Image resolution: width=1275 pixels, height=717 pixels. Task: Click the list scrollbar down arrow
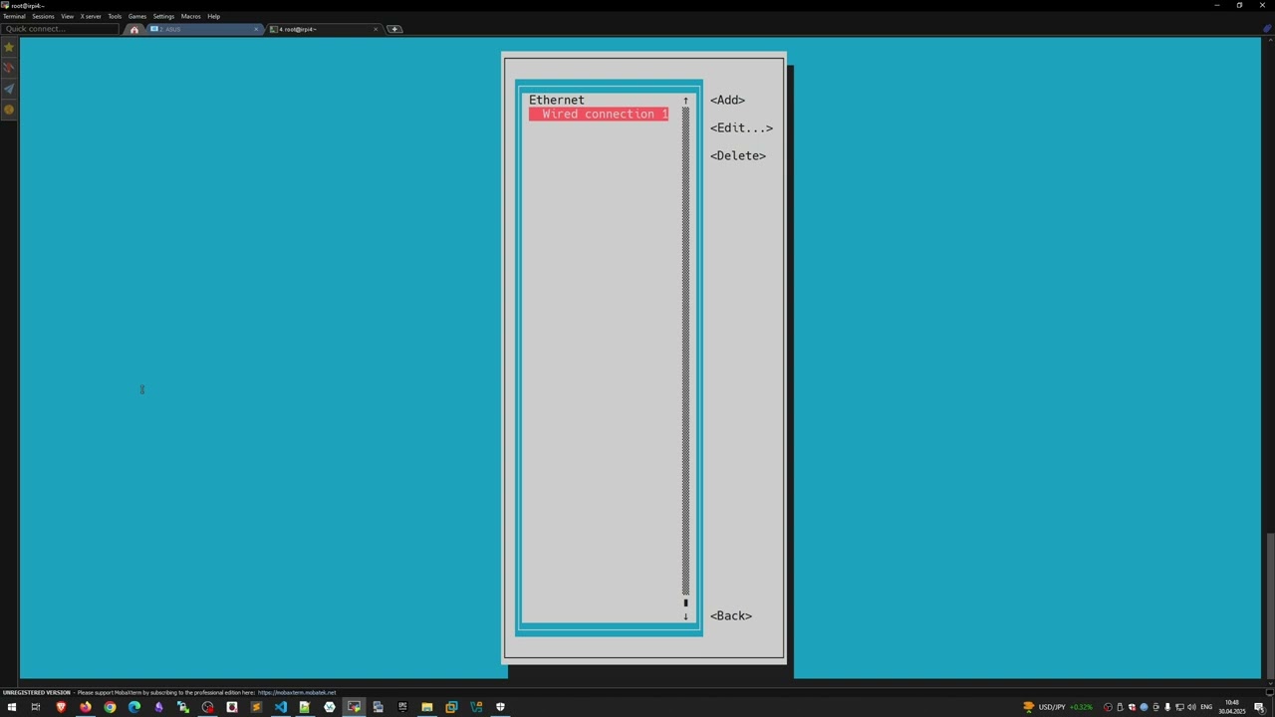click(685, 616)
